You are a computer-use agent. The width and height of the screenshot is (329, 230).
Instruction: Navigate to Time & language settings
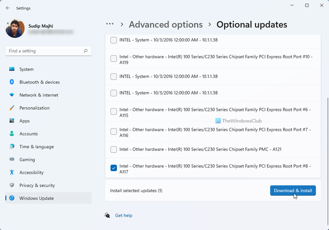click(36, 147)
